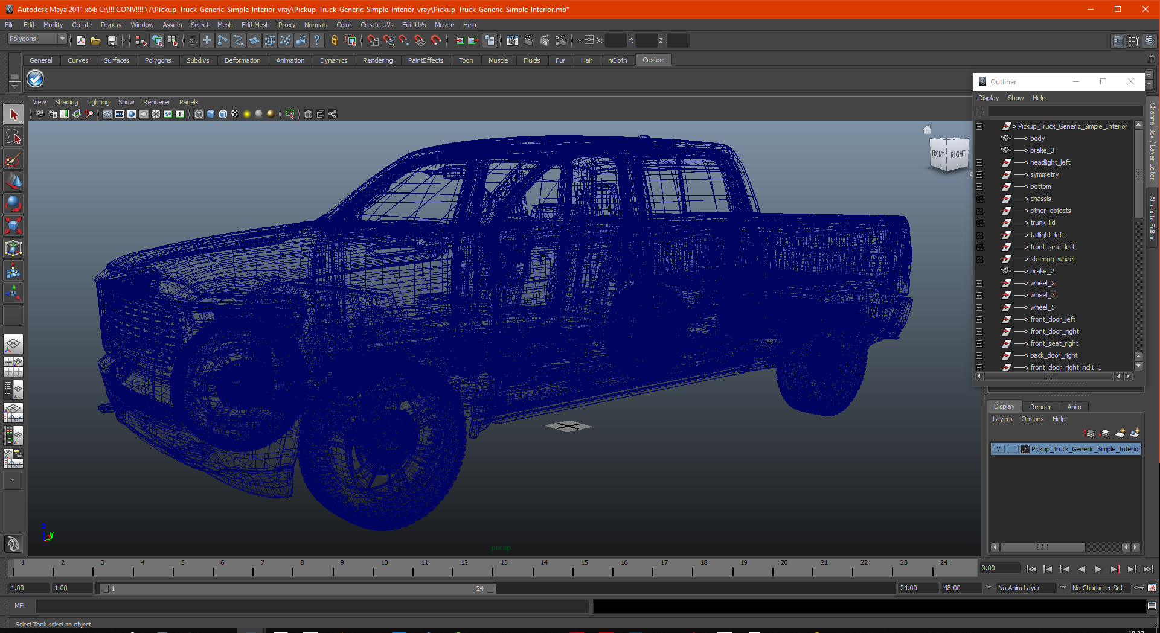This screenshot has width=1160, height=633.
Task: Toggle the X-ray cube icon in viewport toolbar
Action: tap(309, 114)
